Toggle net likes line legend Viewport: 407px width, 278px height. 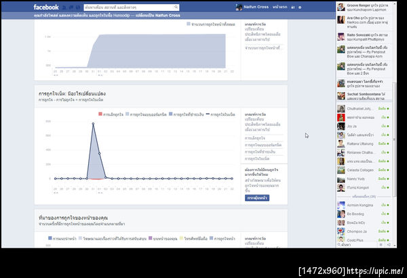[x=220, y=114]
